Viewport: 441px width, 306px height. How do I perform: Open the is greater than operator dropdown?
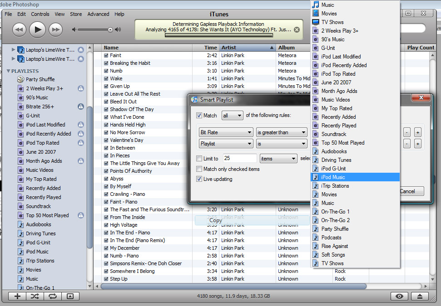pos(282,132)
